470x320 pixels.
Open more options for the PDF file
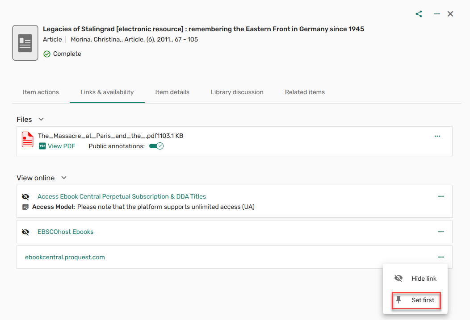437,136
